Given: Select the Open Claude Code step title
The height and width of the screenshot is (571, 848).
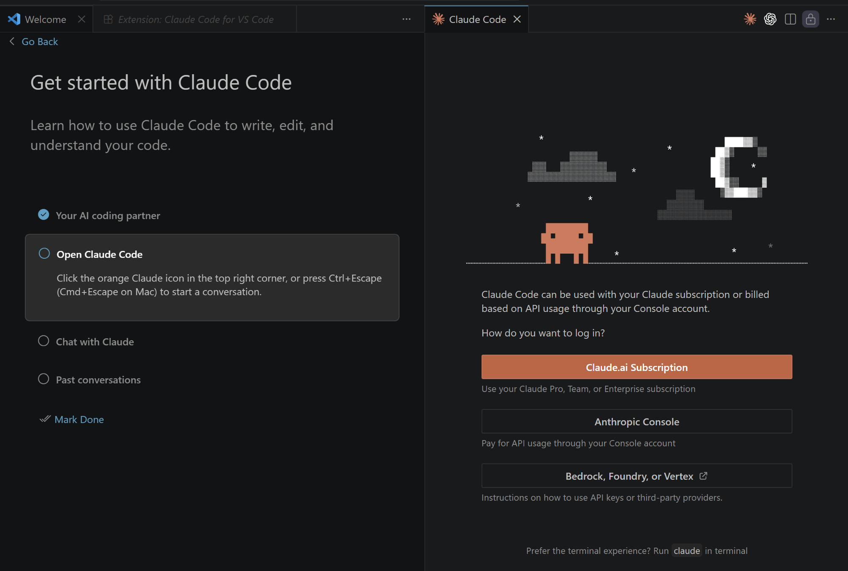Looking at the screenshot, I should tap(100, 254).
